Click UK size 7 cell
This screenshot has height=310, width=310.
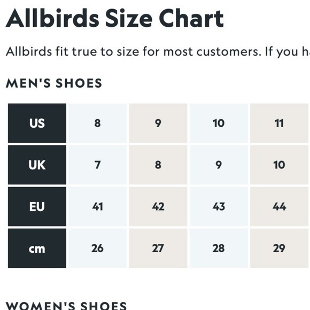97,165
